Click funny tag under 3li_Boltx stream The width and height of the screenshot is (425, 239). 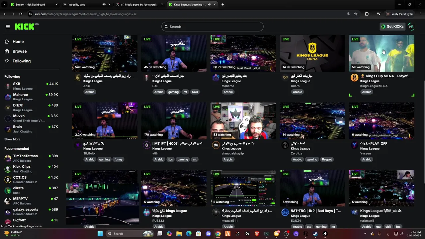coord(118,159)
